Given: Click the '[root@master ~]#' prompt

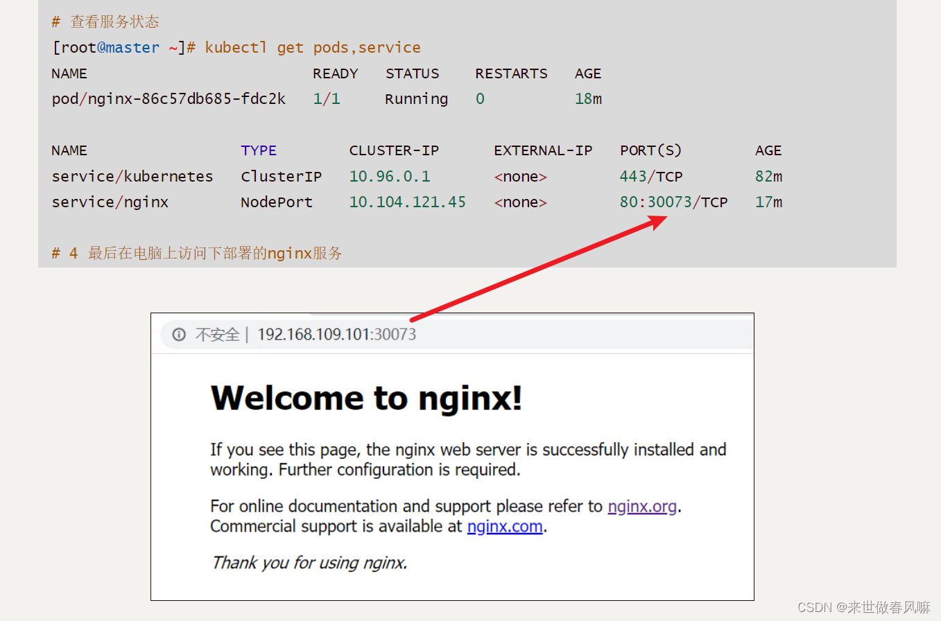Looking at the screenshot, I should [x=125, y=47].
